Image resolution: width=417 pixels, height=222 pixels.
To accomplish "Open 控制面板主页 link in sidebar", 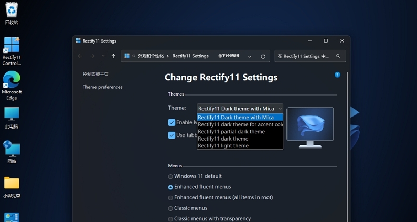I will (x=95, y=75).
